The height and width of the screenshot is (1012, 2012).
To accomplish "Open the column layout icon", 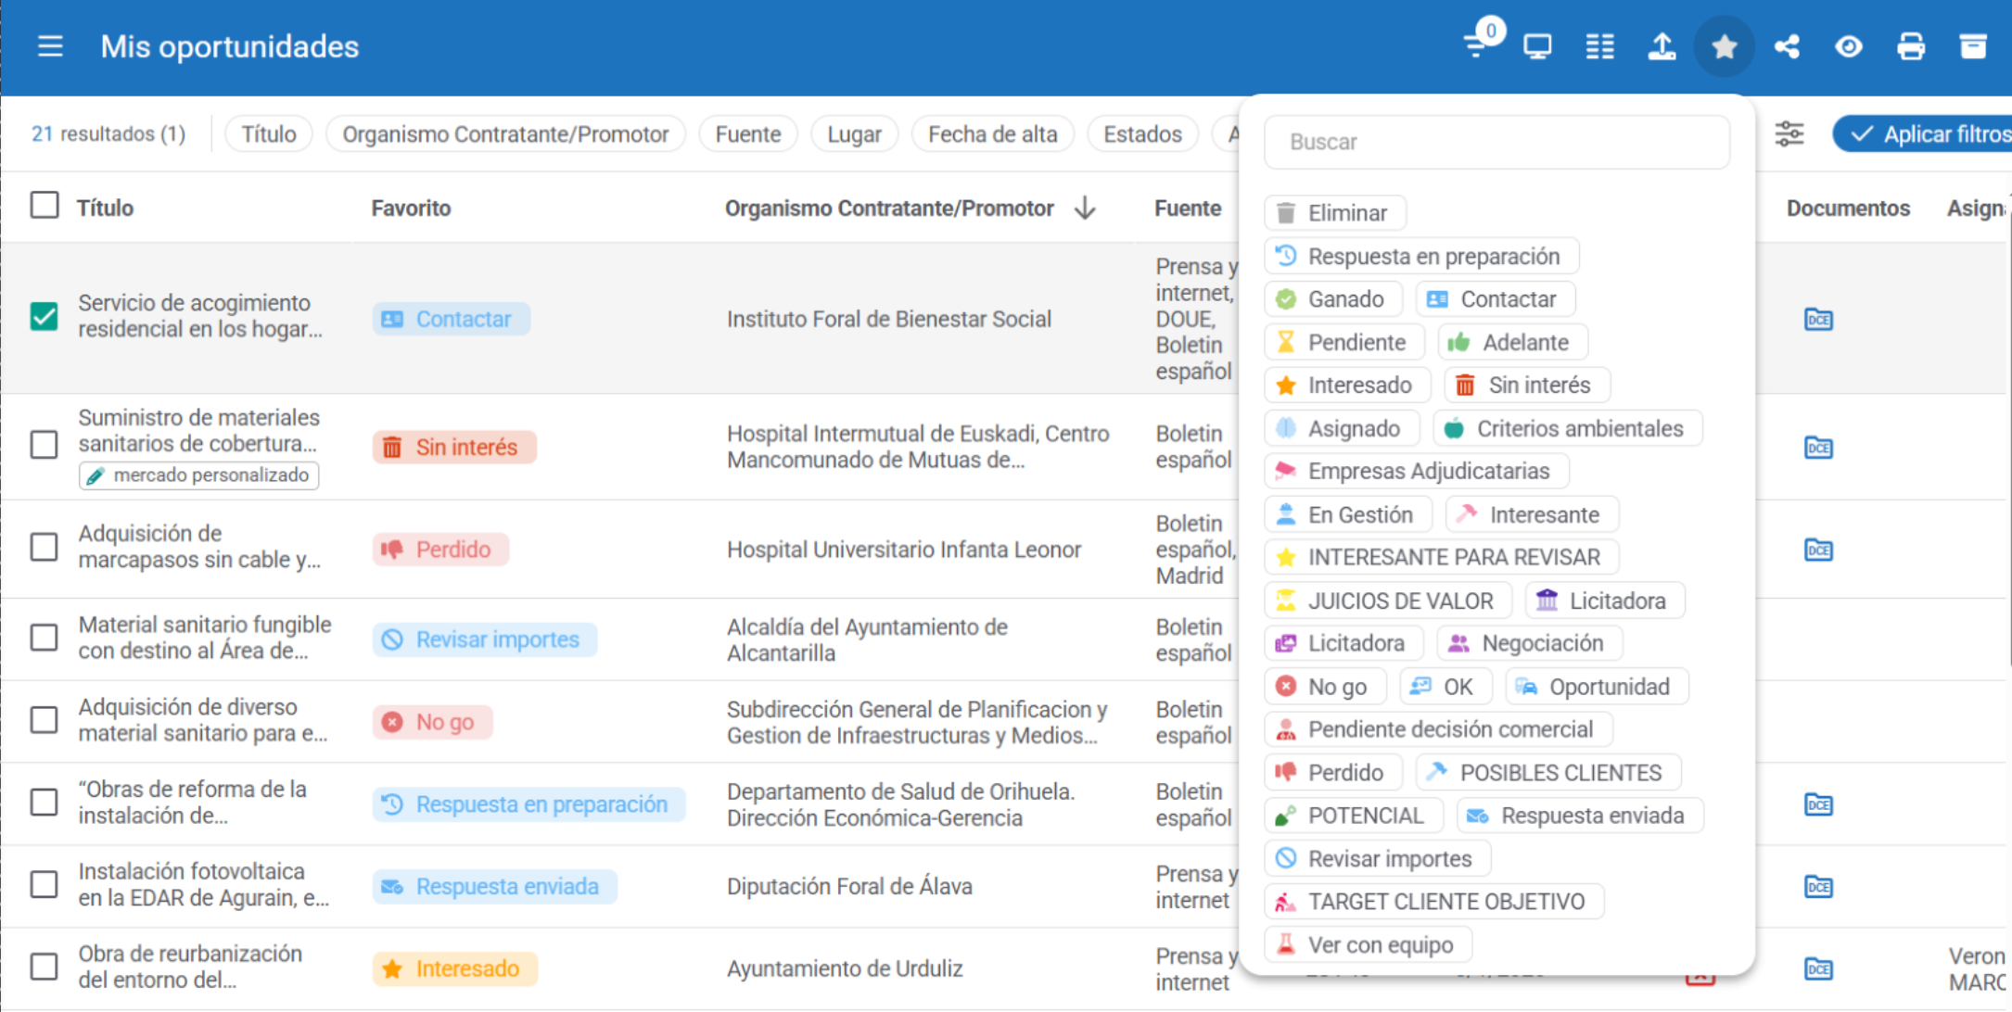I will coord(1599,46).
